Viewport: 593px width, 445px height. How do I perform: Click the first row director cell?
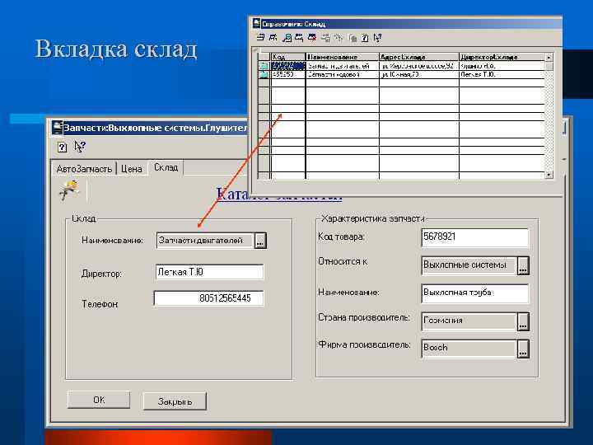(502, 66)
